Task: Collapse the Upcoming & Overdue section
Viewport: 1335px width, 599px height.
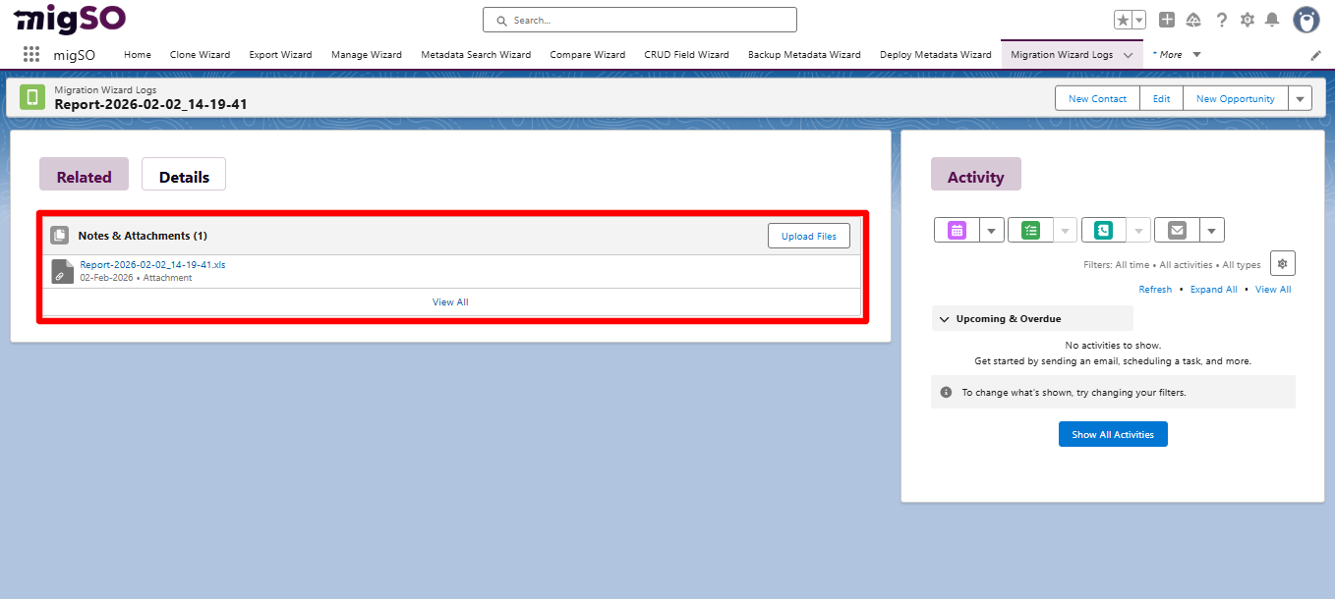Action: 944,318
